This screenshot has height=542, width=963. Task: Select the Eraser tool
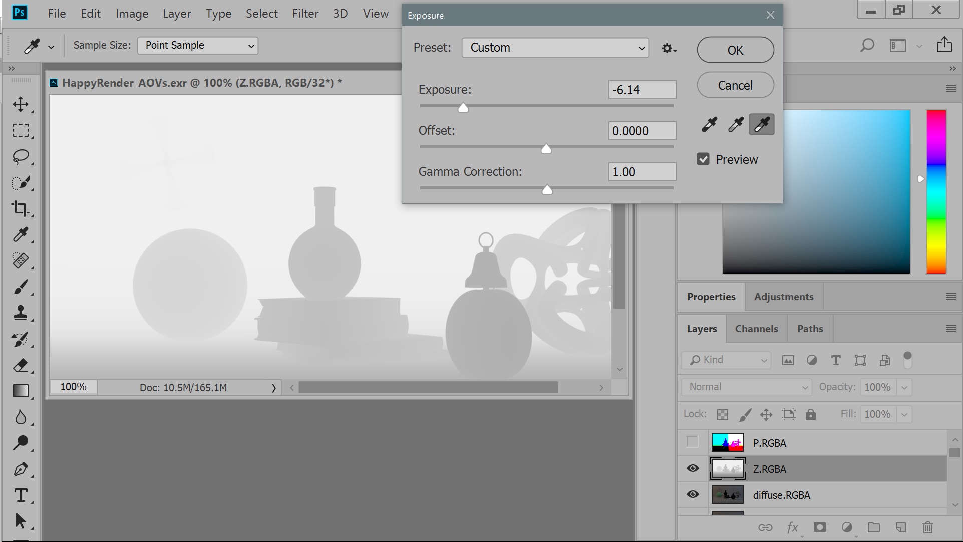[21, 365]
